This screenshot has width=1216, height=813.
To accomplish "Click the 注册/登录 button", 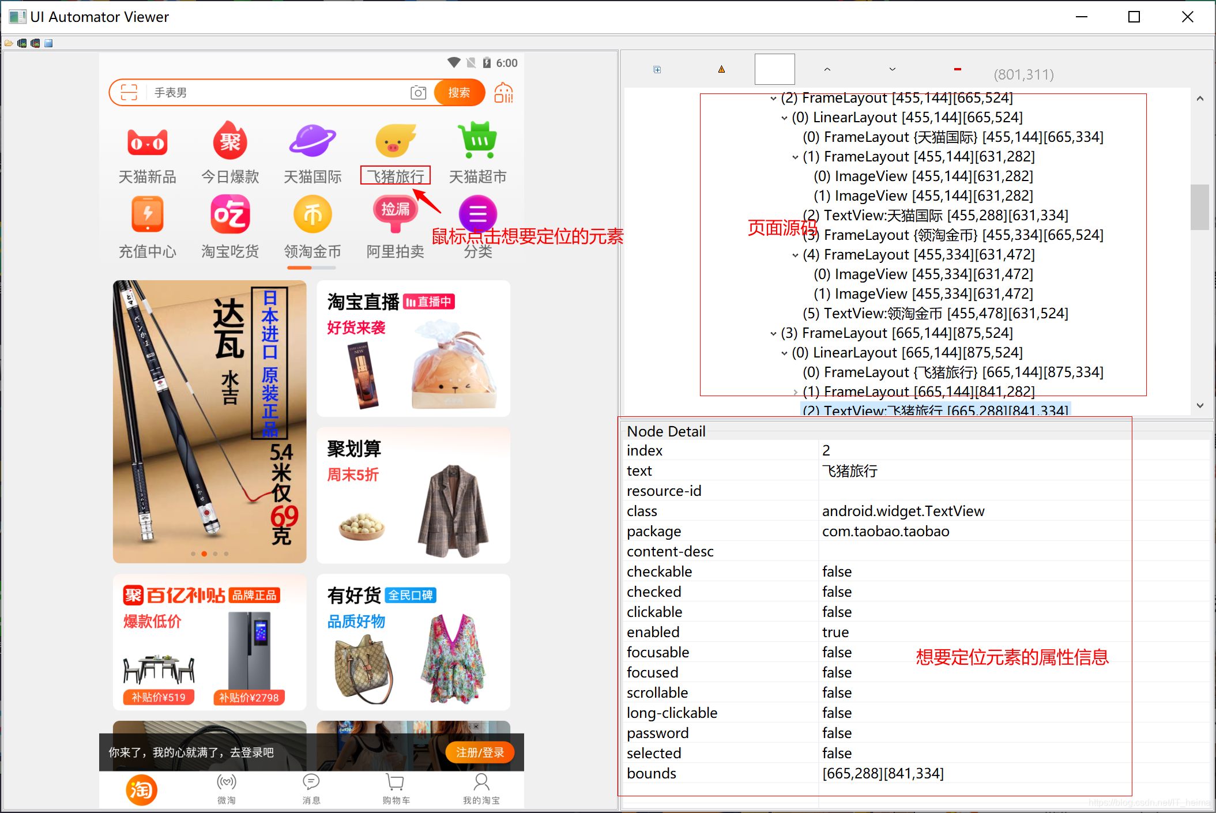I will tap(480, 752).
